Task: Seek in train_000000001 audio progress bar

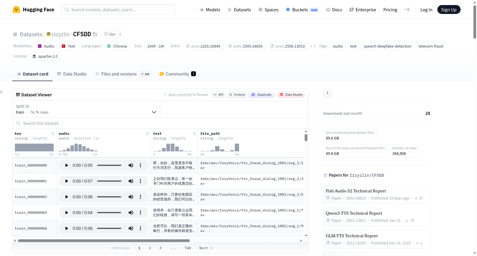Action: tap(109, 181)
